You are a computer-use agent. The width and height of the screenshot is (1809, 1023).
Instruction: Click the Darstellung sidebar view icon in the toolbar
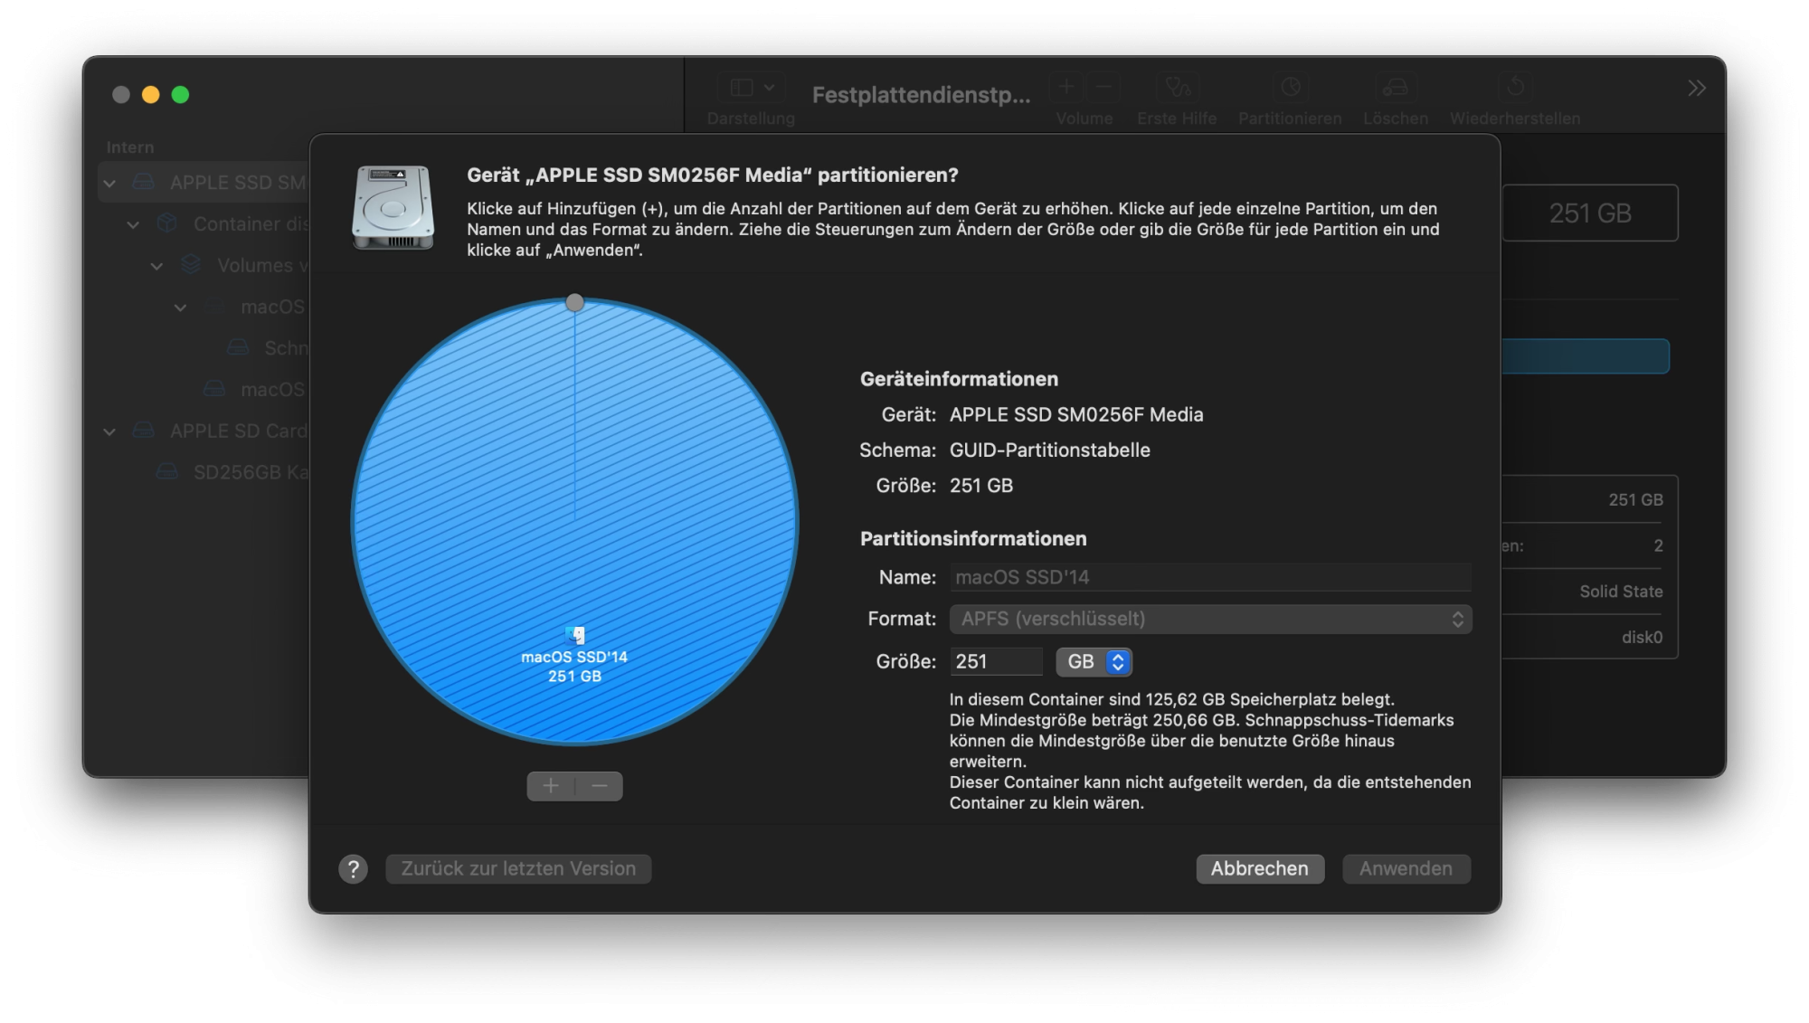point(742,88)
